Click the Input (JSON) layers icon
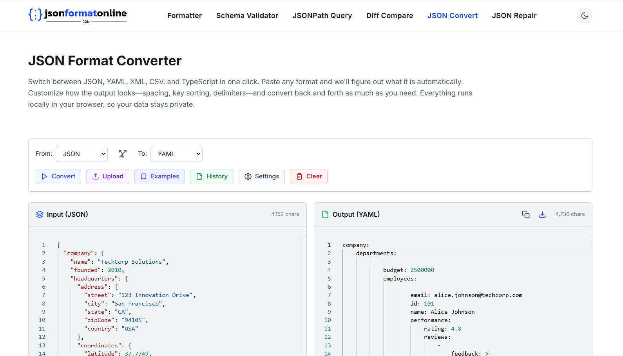This screenshot has width=623, height=356. coord(40,214)
